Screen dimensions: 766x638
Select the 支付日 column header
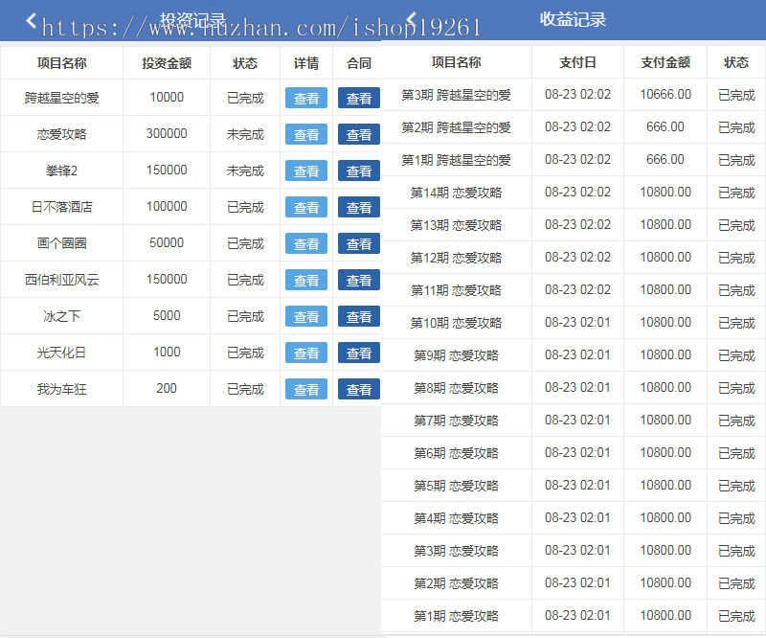[x=578, y=62]
